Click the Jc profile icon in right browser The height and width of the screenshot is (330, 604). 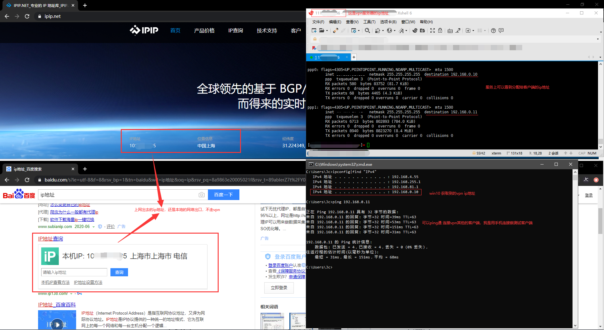[586, 180]
